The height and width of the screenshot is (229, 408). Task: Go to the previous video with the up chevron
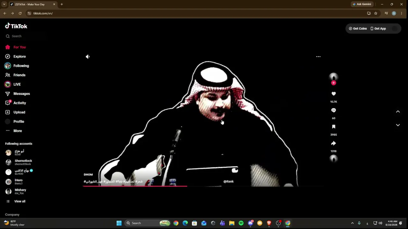tap(398, 112)
